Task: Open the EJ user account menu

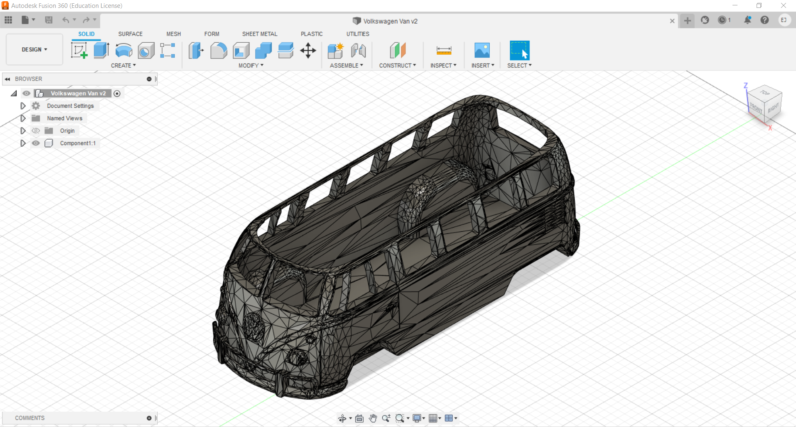Action: click(x=784, y=20)
